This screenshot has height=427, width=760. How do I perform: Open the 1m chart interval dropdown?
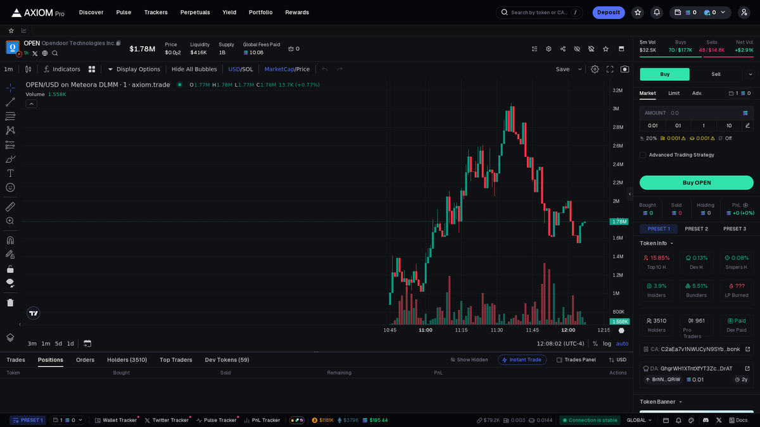[x=8, y=69]
